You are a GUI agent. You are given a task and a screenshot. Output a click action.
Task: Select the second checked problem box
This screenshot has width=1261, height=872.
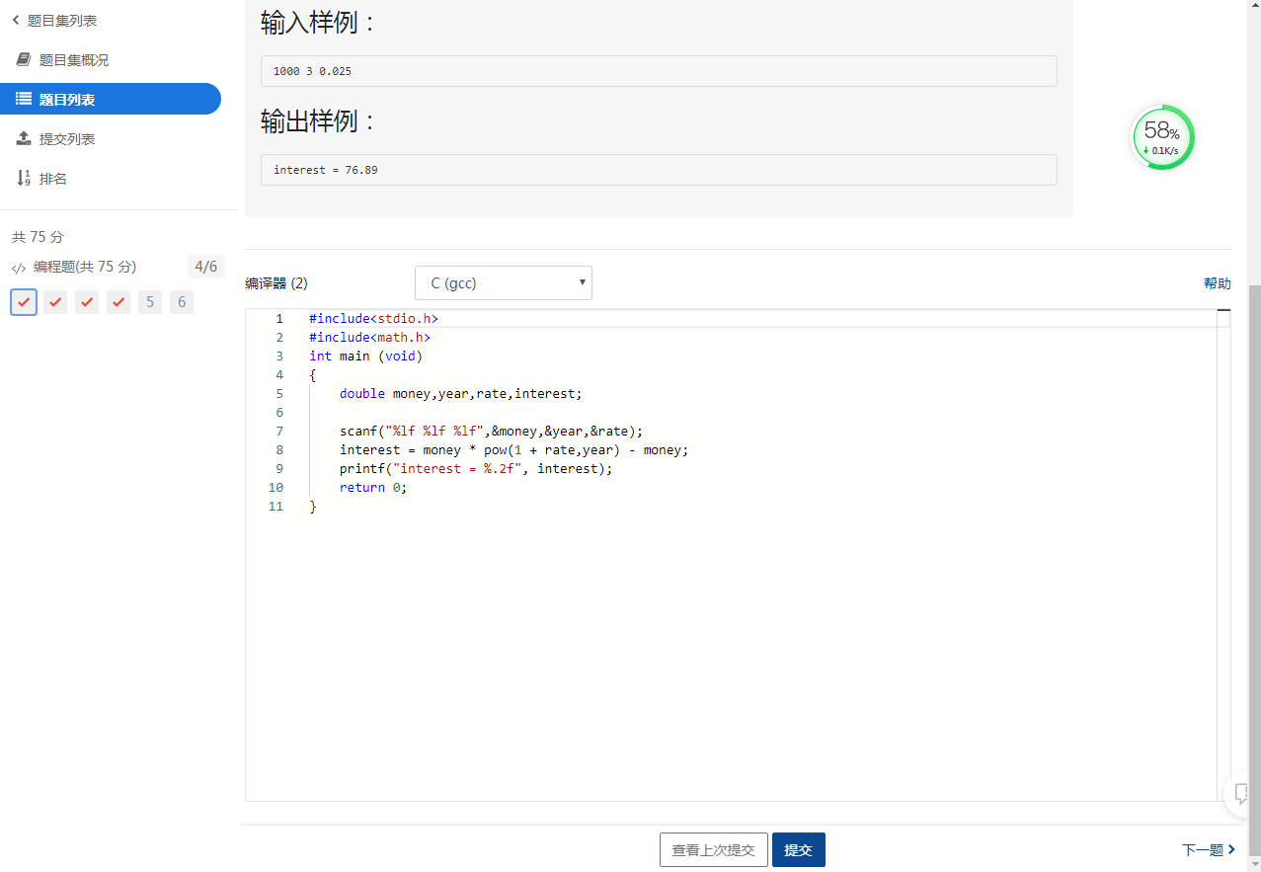[55, 302]
